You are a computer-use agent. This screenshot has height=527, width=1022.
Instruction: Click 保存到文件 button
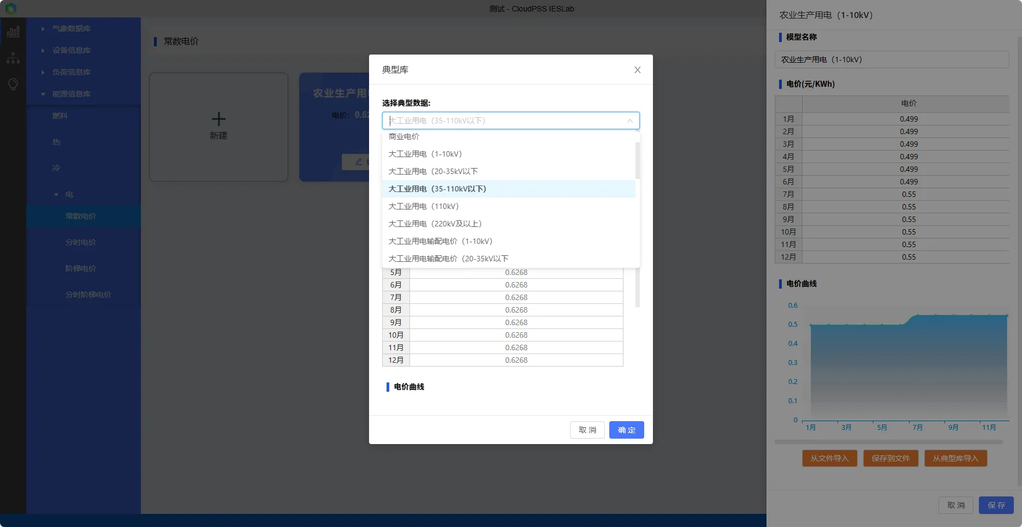pyautogui.click(x=890, y=458)
